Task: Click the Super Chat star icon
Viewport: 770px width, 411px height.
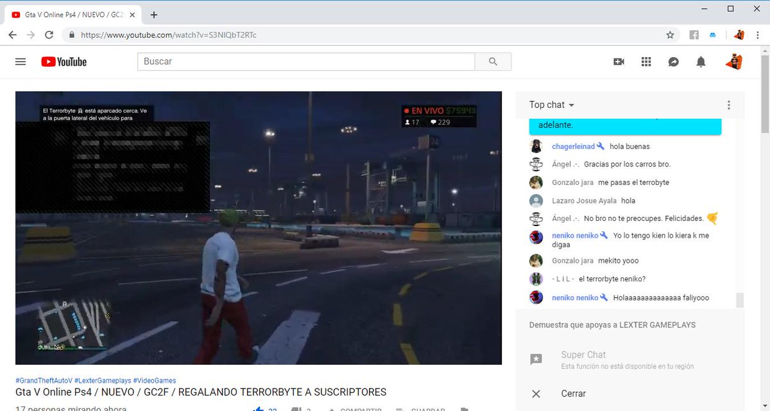Action: click(x=536, y=360)
